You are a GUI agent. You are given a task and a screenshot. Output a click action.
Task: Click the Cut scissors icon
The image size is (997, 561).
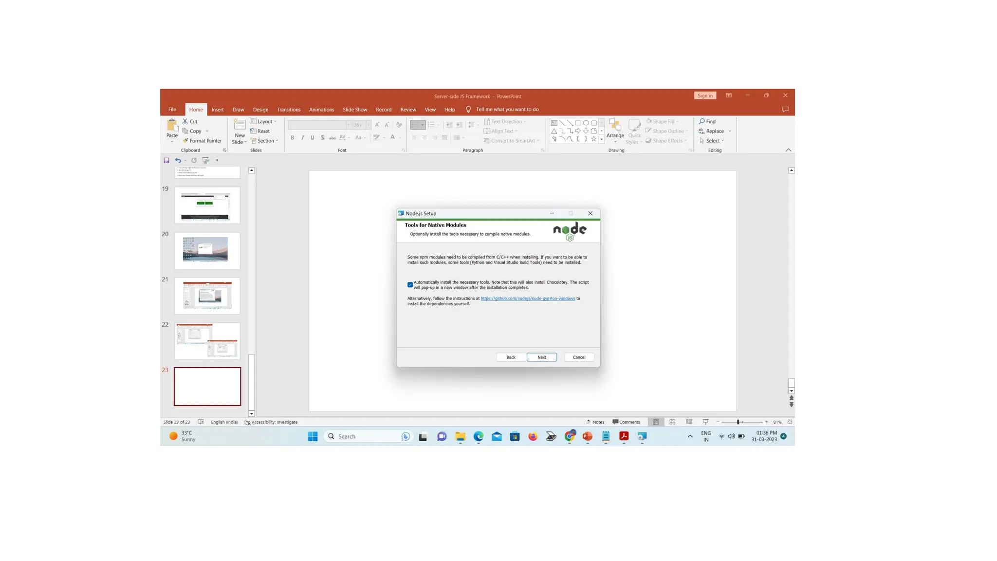pos(185,121)
